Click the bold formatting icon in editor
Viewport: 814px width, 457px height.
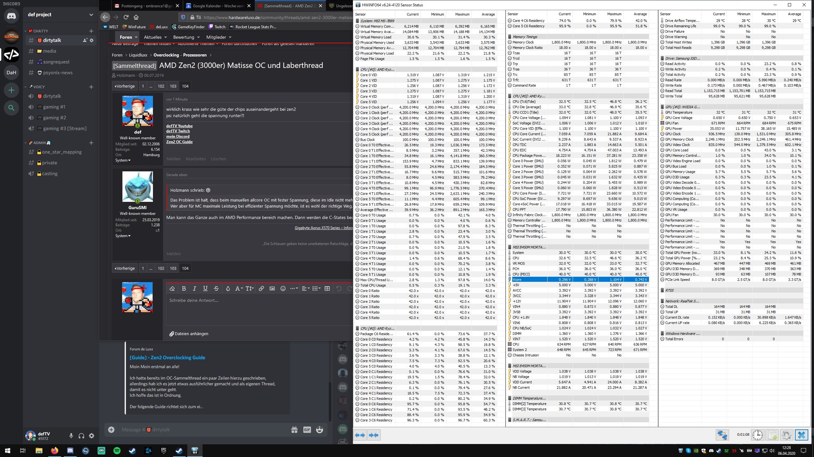pos(183,288)
